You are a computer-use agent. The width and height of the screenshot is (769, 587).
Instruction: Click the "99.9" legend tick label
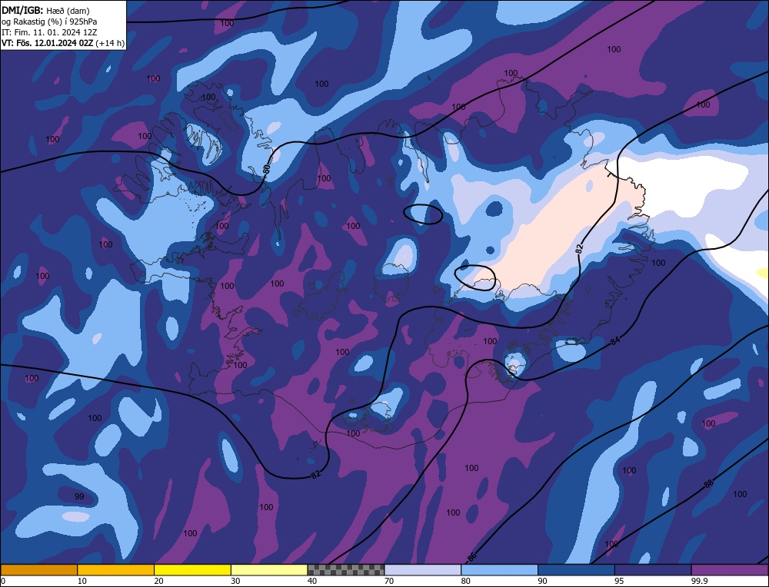click(x=698, y=581)
